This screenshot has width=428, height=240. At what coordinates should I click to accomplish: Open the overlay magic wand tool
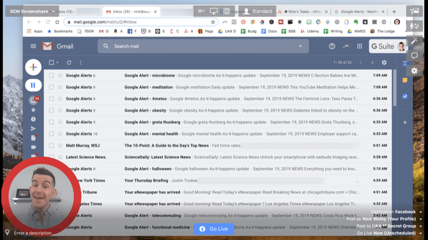(414, 41)
